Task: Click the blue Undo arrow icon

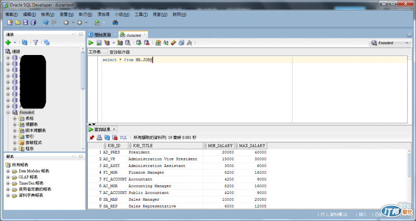Action: 46,22
